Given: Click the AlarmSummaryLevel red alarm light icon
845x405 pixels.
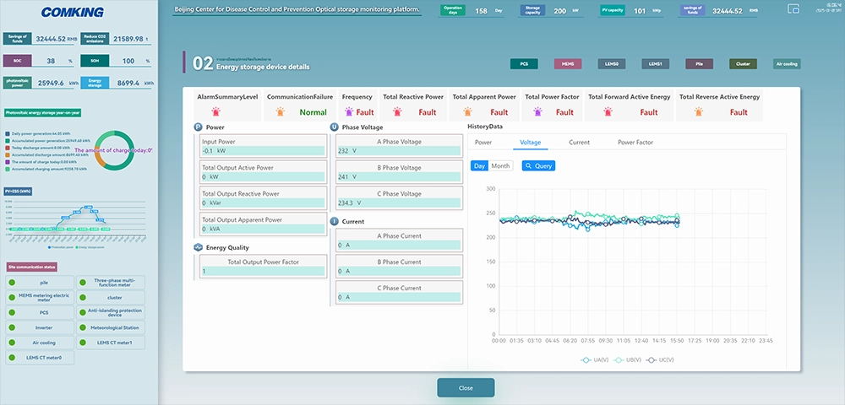Looking at the screenshot, I should [x=216, y=112].
